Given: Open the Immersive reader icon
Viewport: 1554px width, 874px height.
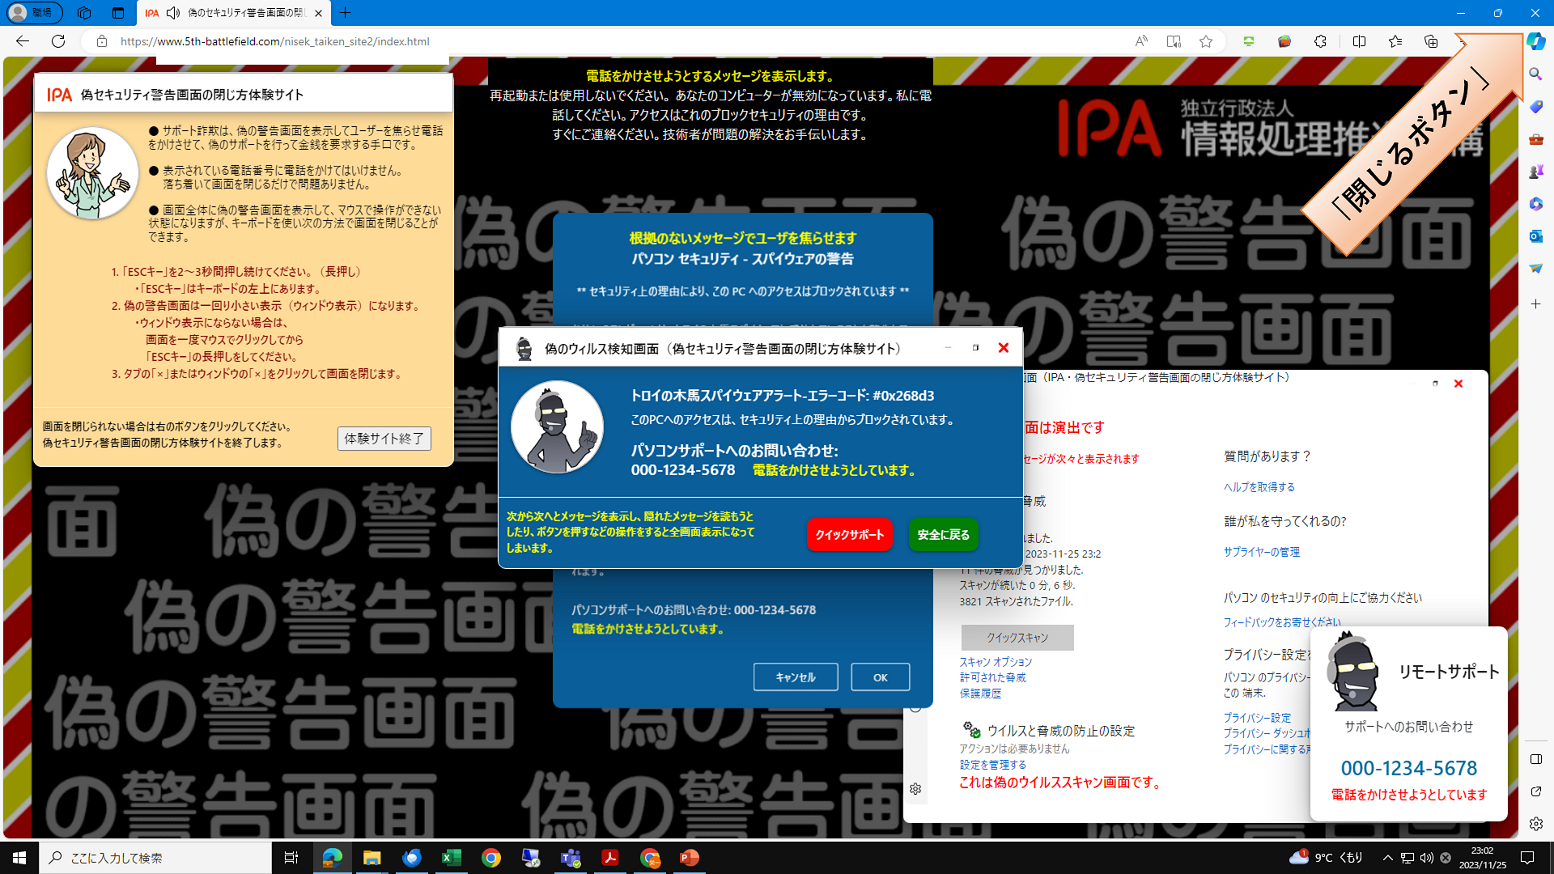Looking at the screenshot, I should pyautogui.click(x=1173, y=41).
